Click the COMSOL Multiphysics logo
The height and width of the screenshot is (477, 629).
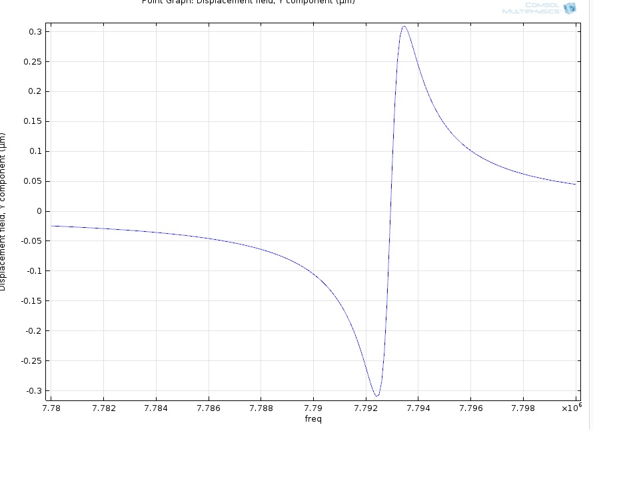[x=539, y=8]
